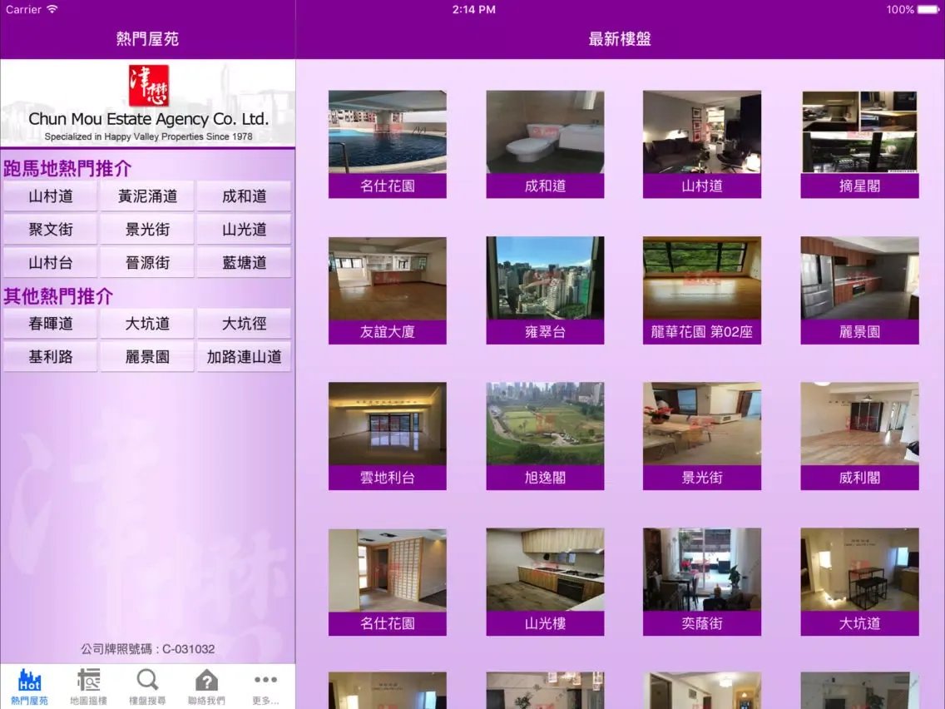Tap the 更多 ellipsis icon
Image resolution: width=945 pixels, height=709 pixels.
265,682
